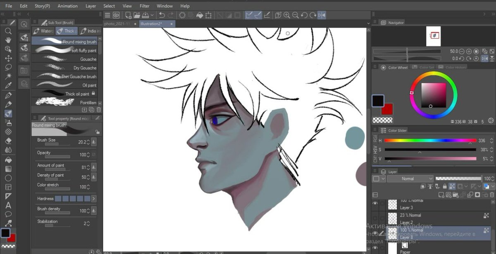Select the red sub color swatch

[387, 109]
